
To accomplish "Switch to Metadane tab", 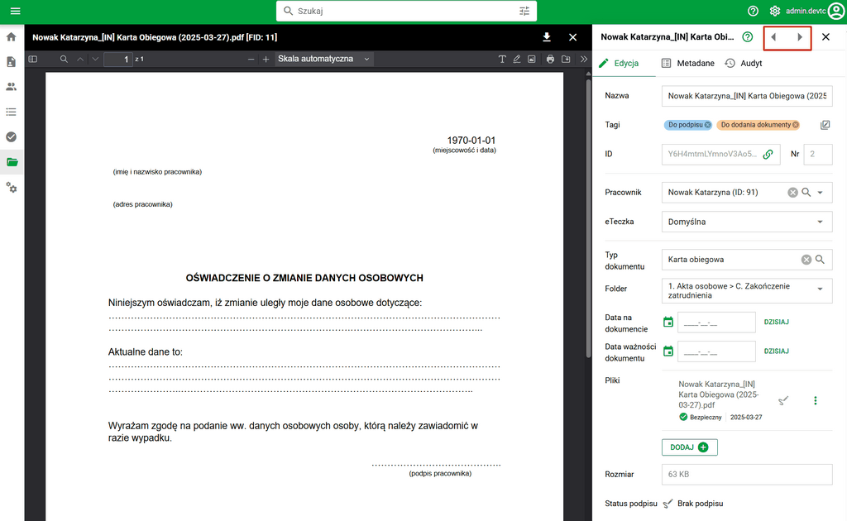I will coord(687,63).
